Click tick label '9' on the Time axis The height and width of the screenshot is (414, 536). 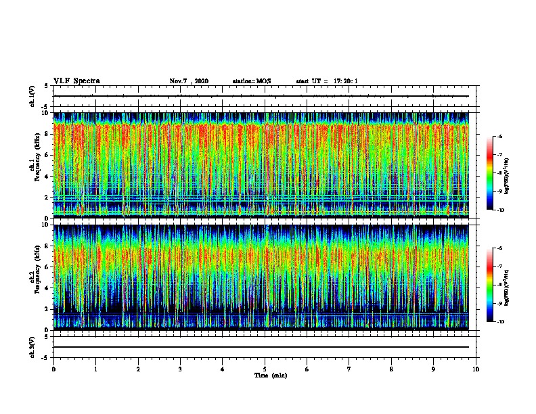click(433, 369)
